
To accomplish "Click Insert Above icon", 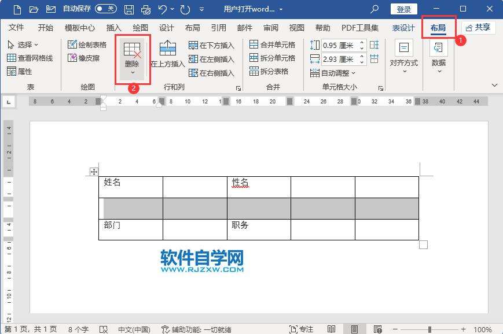I will tap(167, 50).
